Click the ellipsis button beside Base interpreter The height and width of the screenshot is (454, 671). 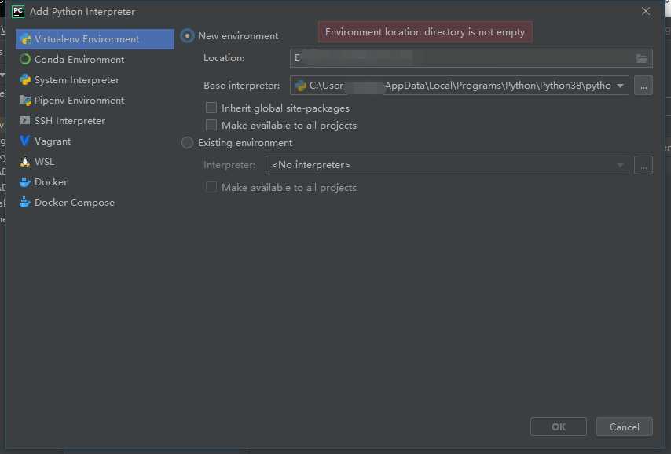pyautogui.click(x=643, y=86)
